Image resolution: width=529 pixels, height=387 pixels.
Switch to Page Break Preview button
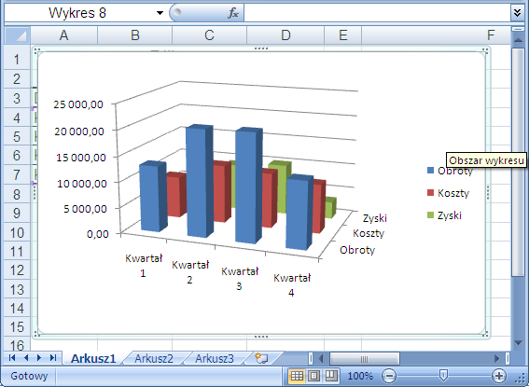(331, 376)
